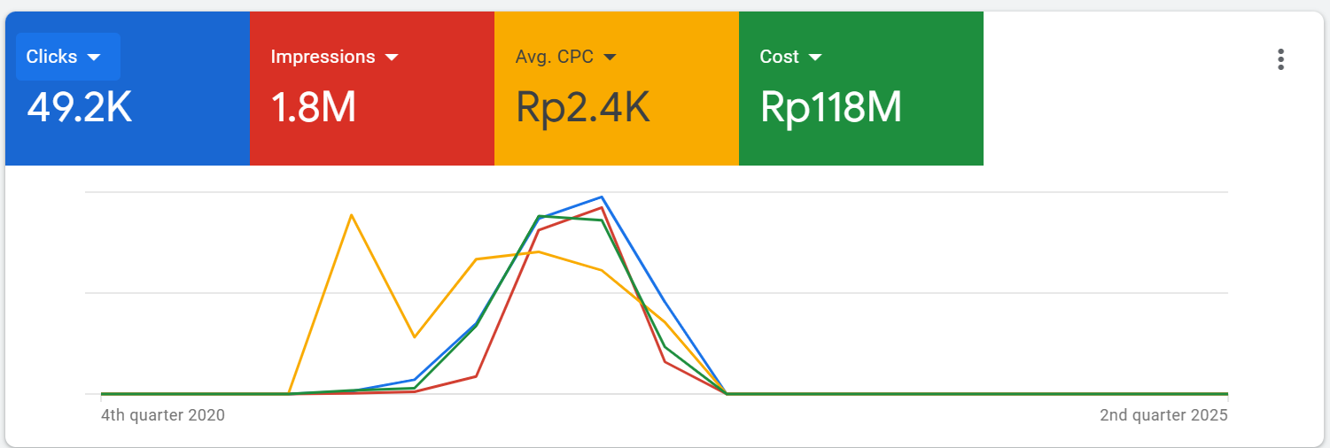Toggle the red card's 1.8M value
The height and width of the screenshot is (448, 1330).
pyautogui.click(x=313, y=108)
